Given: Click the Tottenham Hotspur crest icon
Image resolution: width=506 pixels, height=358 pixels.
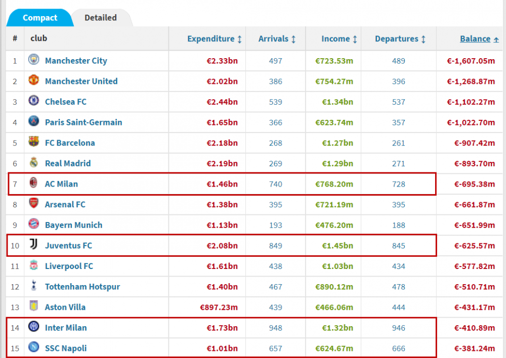Looking at the screenshot, I should [x=33, y=285].
